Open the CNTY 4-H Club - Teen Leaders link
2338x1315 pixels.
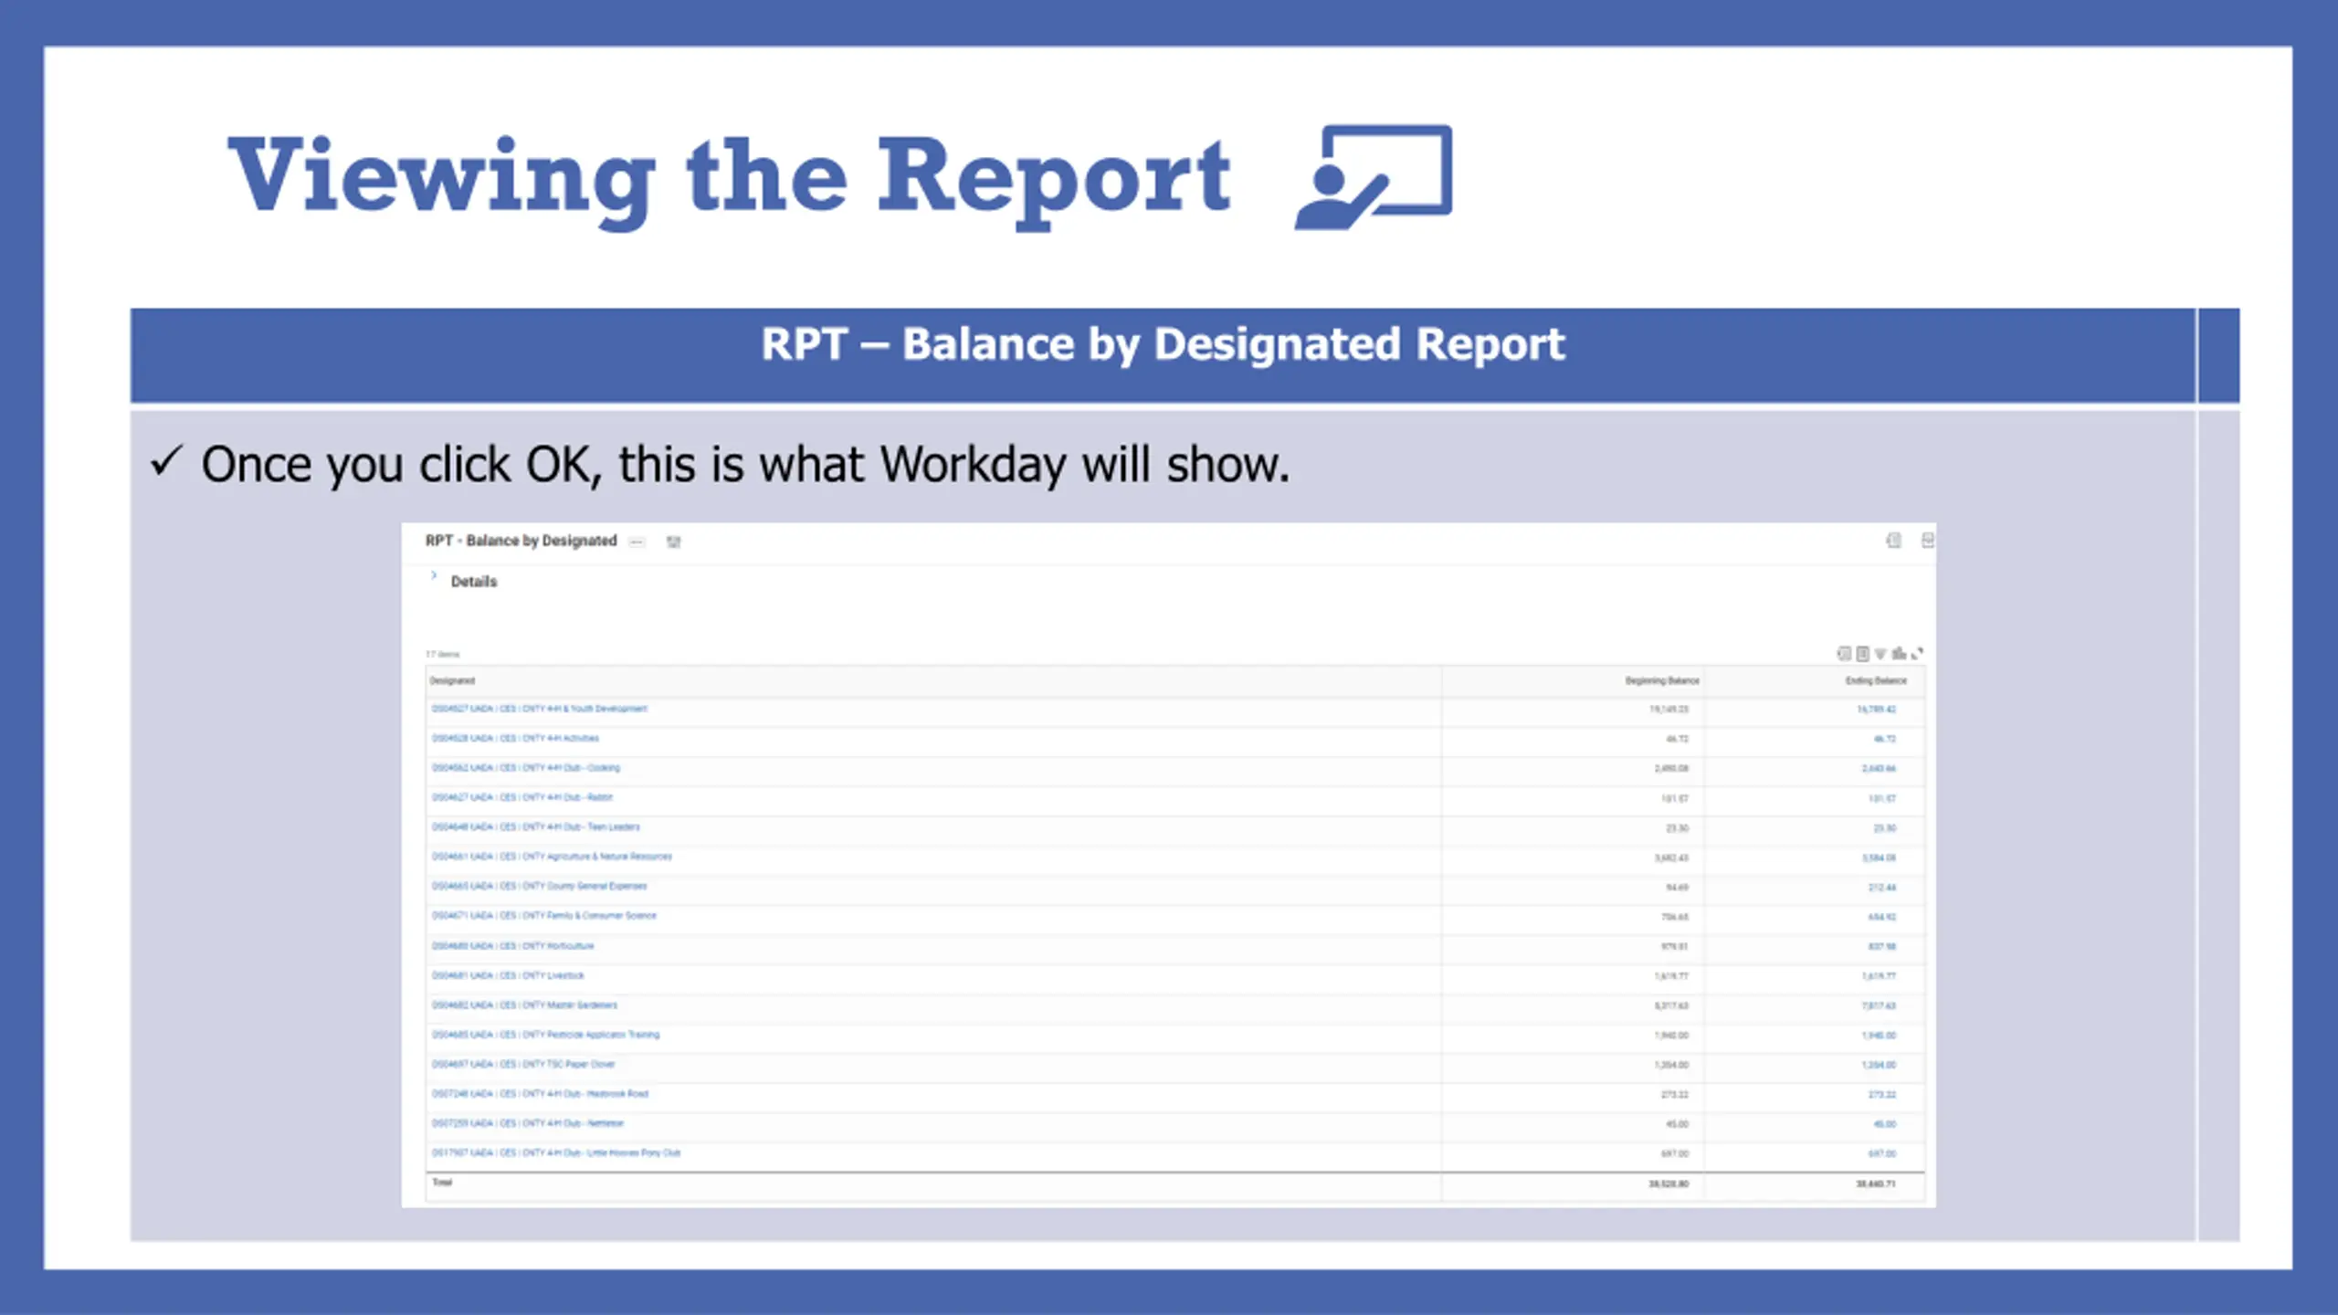pyautogui.click(x=536, y=826)
